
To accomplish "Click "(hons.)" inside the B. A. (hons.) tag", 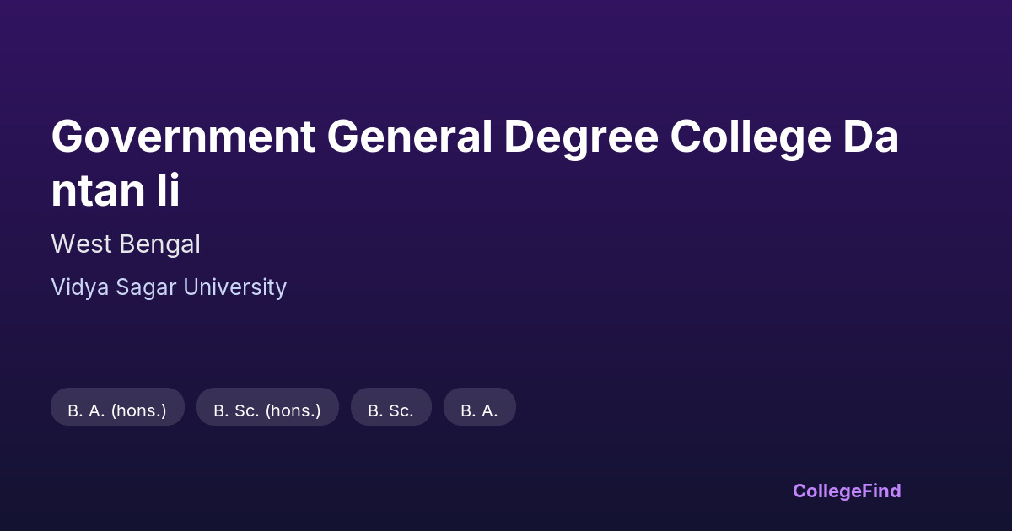I will tap(138, 410).
